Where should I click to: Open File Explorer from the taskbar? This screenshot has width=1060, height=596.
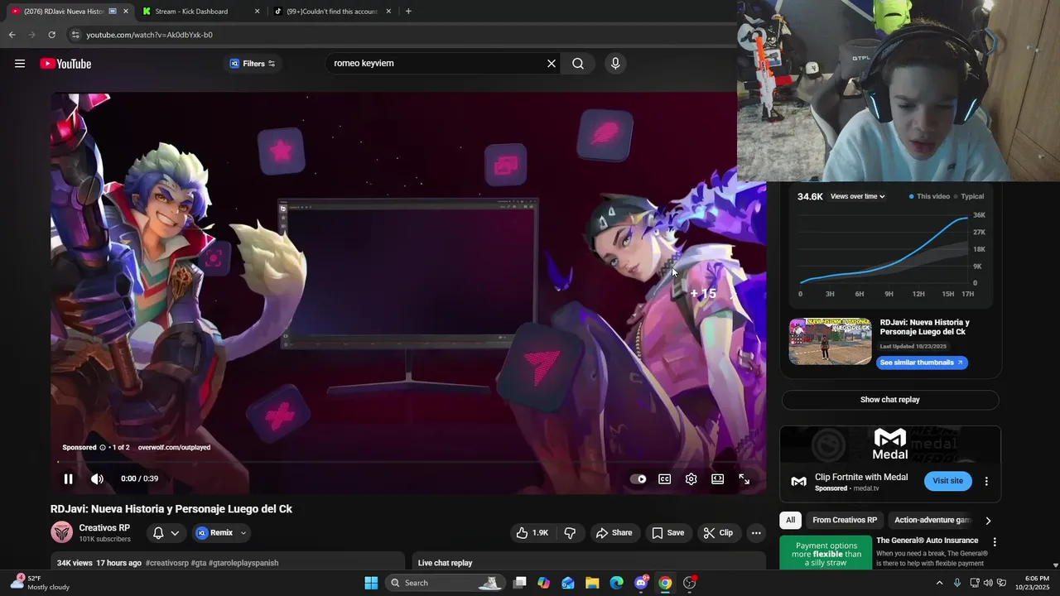click(592, 583)
